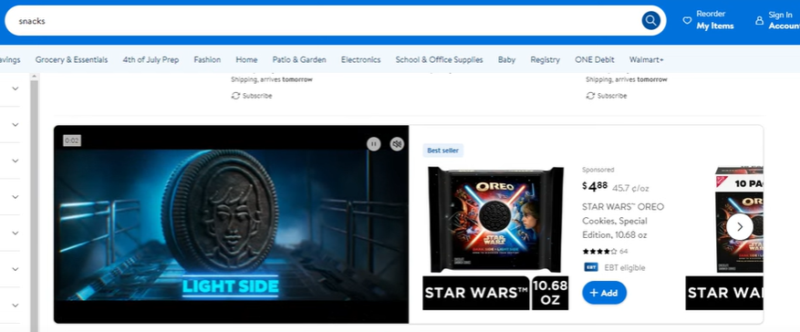Expand the fifth sidebar filter chevron

click(x=16, y=233)
